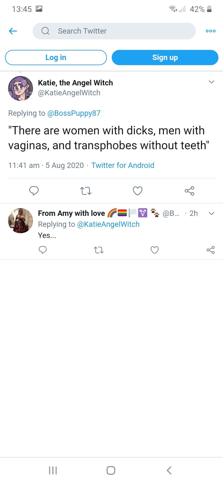
Task: Share Katie's main tweet
Action: [x=189, y=191]
